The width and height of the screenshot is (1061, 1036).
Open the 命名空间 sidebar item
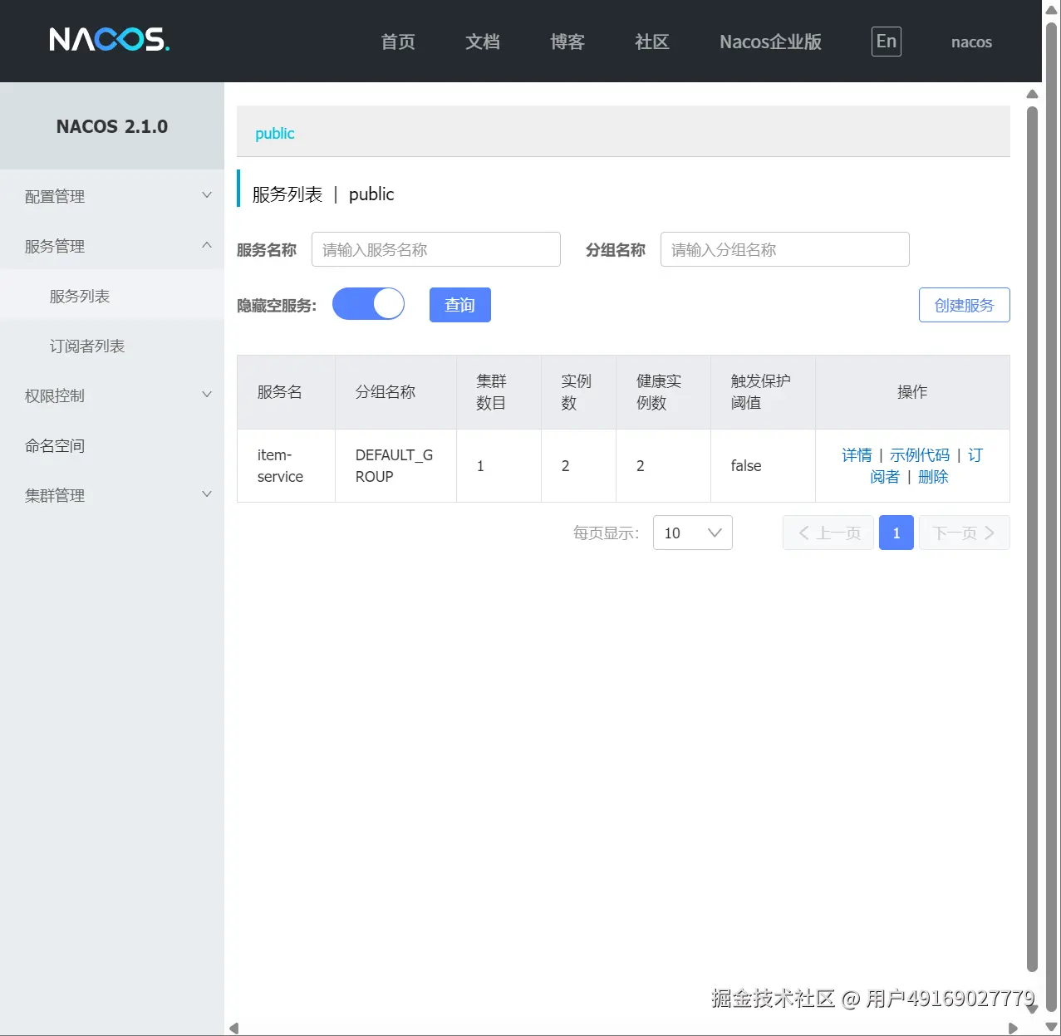click(x=112, y=445)
